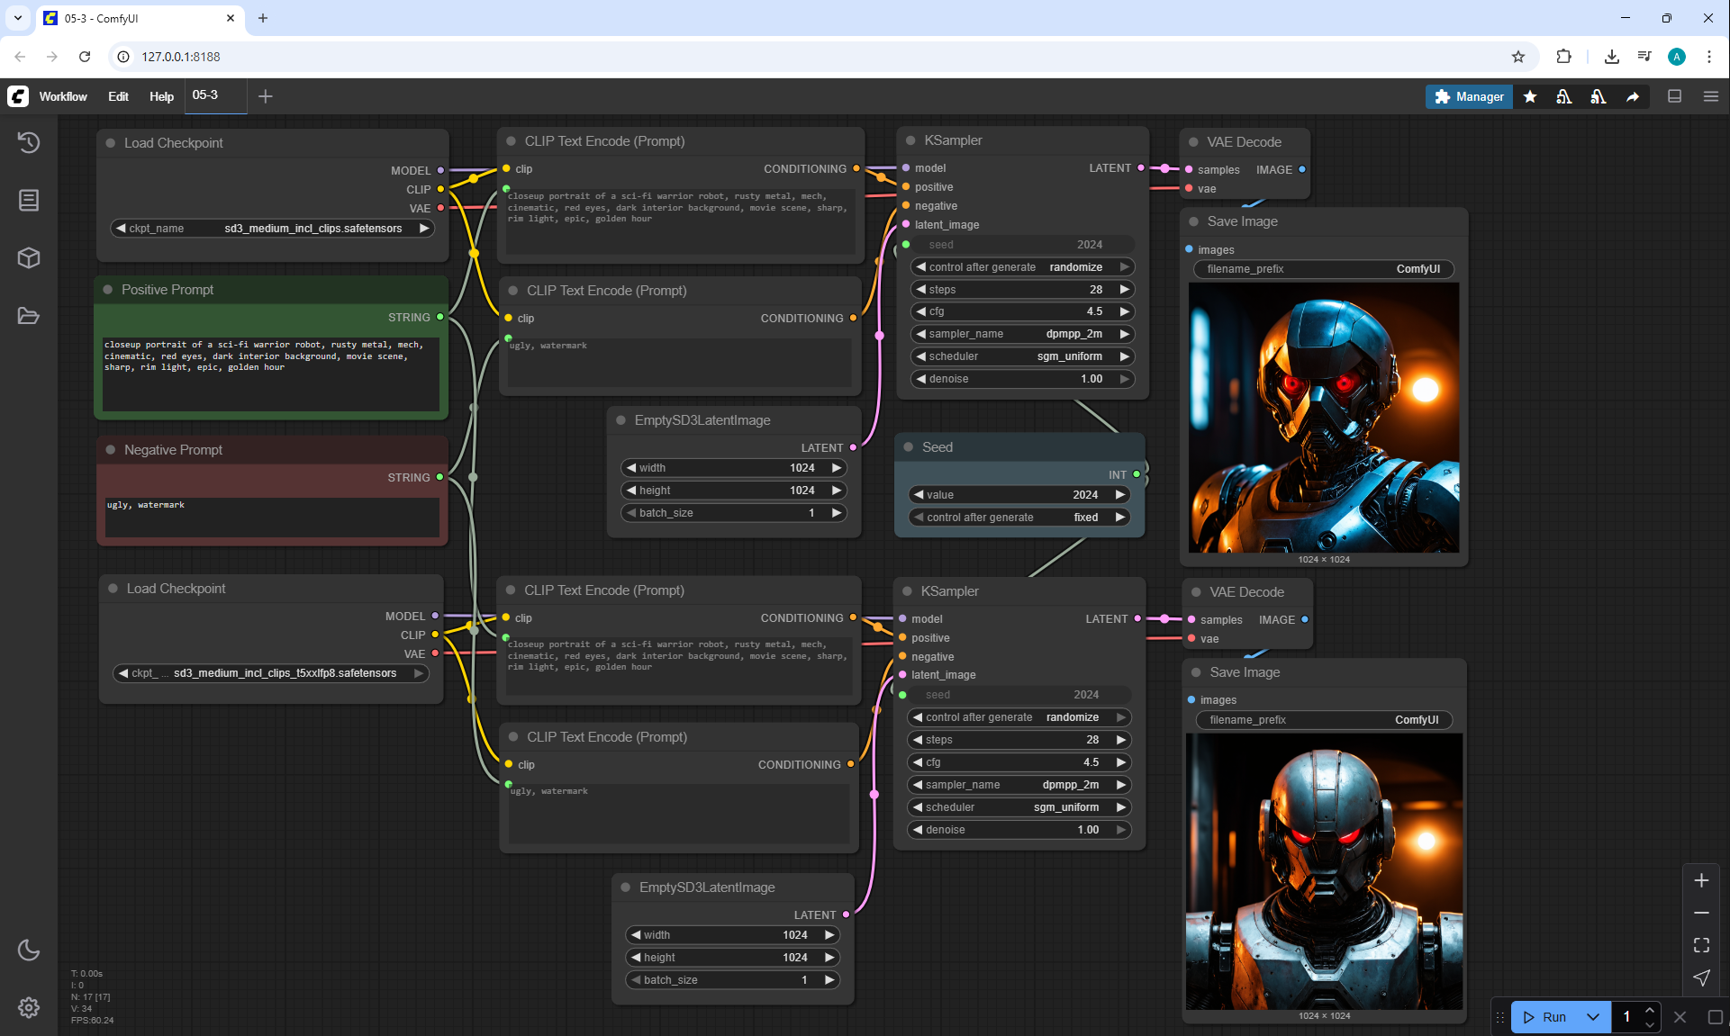Collapse the Positive Prompt node dot

[x=108, y=290]
